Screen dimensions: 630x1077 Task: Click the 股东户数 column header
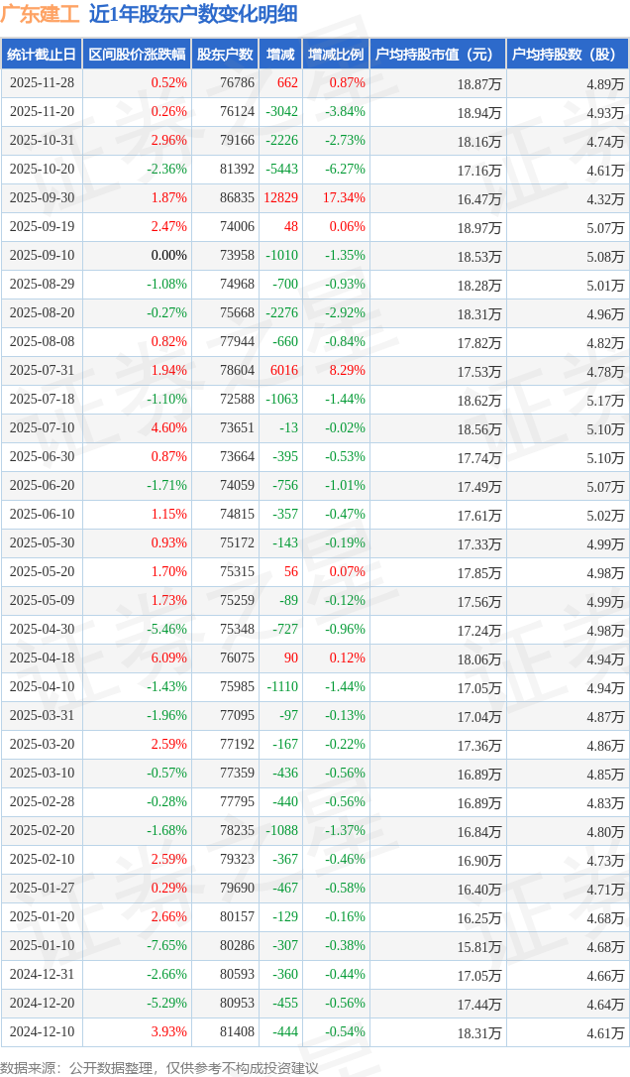coord(225,55)
